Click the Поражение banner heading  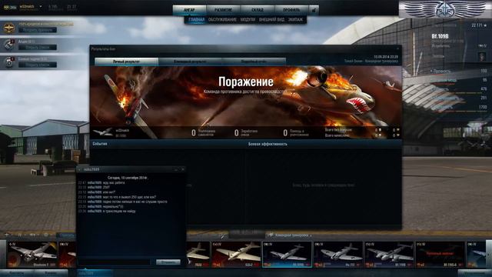coord(246,82)
